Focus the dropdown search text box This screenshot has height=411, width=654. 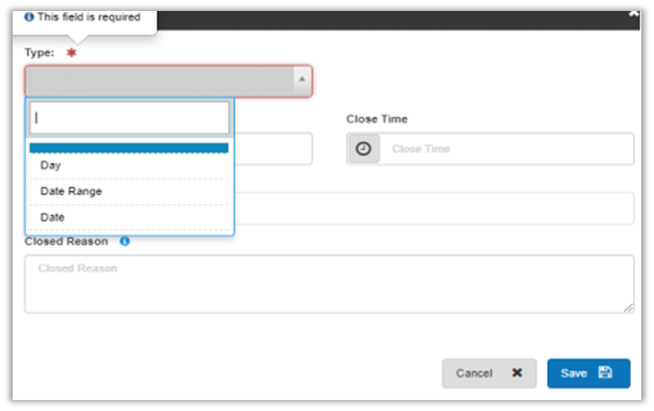pyautogui.click(x=129, y=118)
